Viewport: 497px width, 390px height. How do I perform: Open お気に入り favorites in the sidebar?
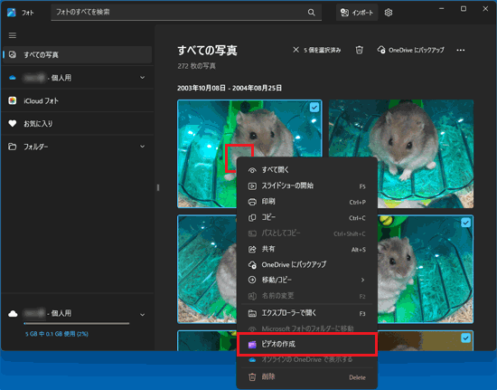click(77, 124)
